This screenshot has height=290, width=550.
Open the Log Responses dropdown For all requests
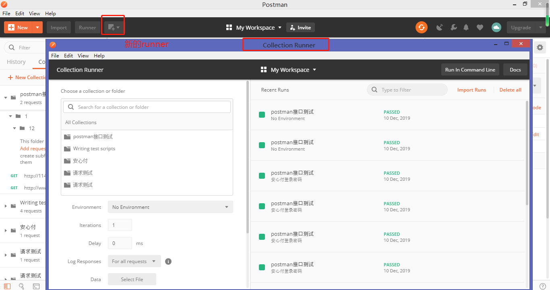[x=134, y=261]
